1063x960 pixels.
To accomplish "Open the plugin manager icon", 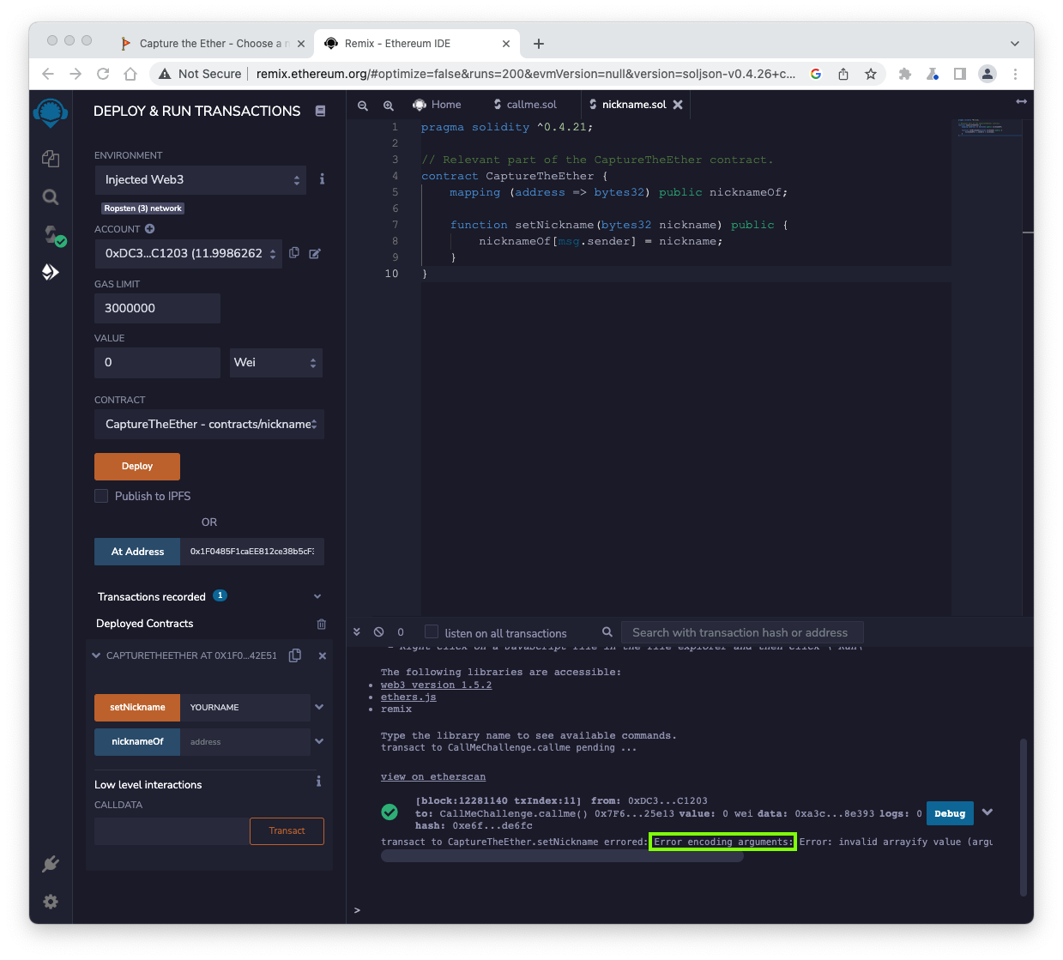I will click(x=51, y=864).
